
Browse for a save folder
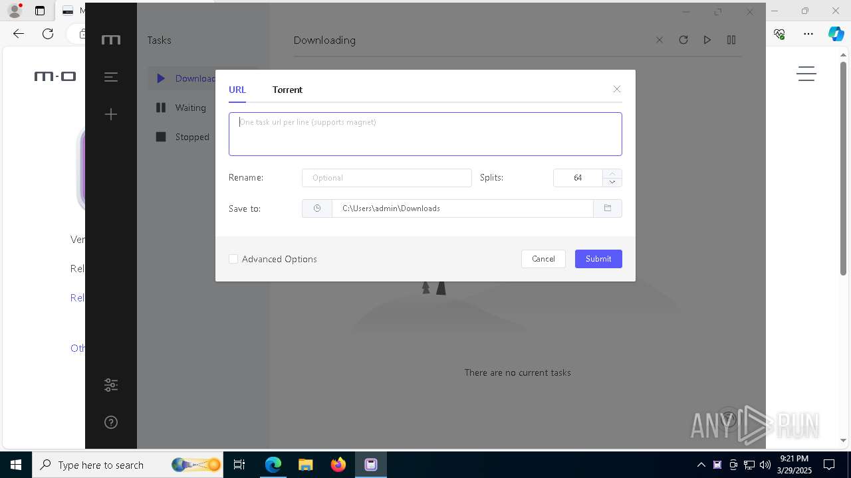point(608,208)
